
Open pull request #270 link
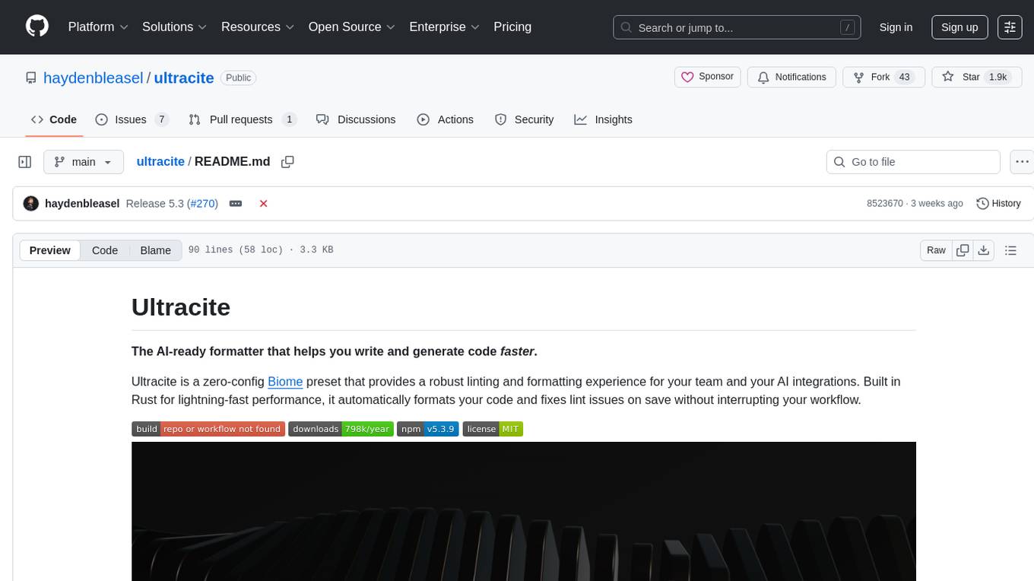point(202,204)
